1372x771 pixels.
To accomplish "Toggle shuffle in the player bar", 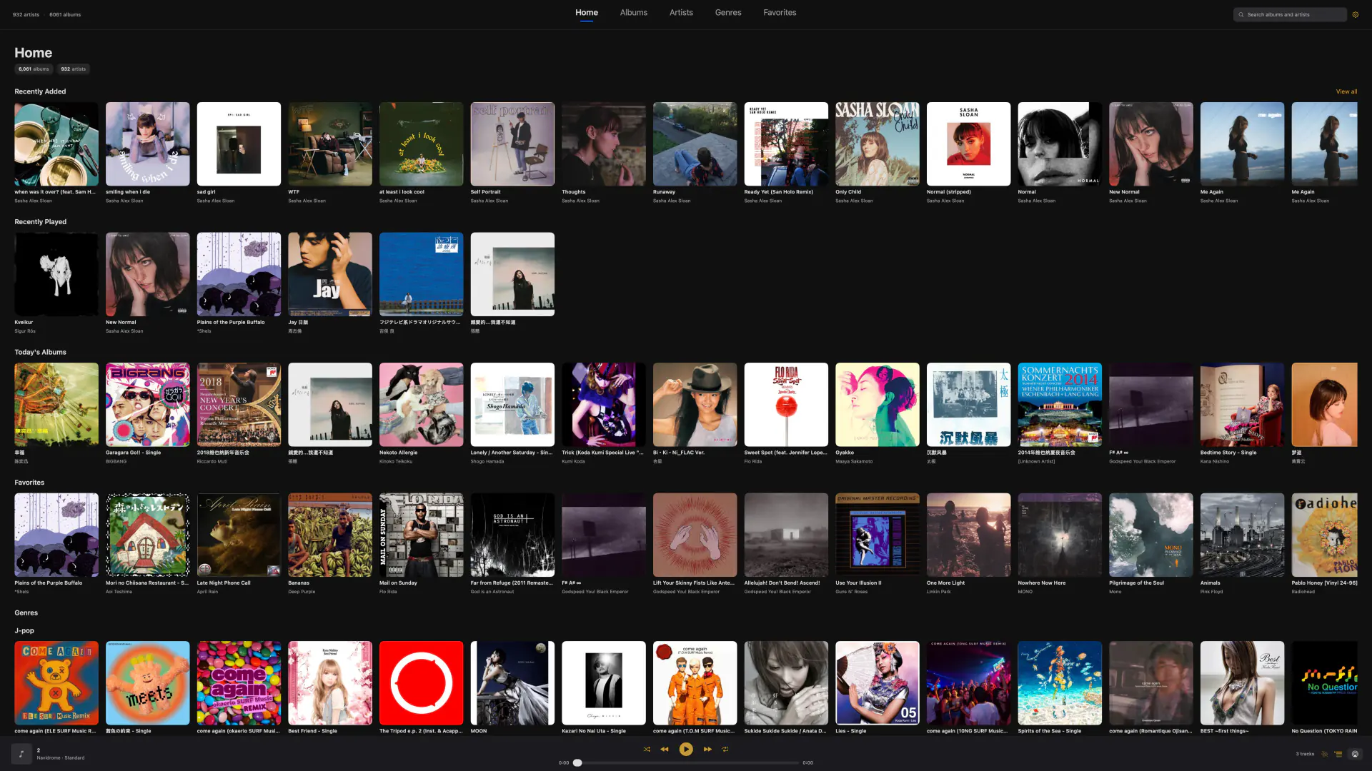I will point(647,750).
